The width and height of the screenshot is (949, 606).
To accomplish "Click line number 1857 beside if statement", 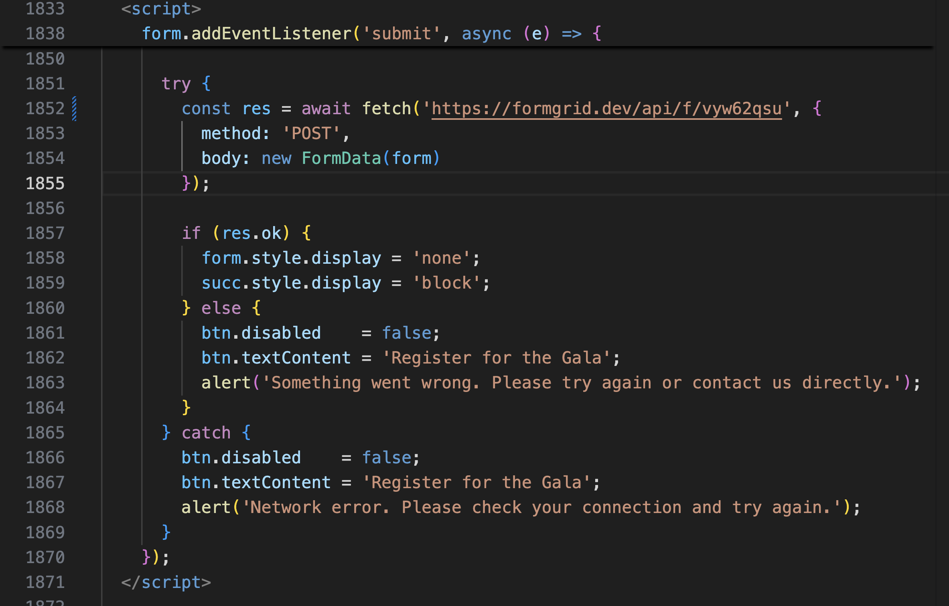I will pos(45,233).
